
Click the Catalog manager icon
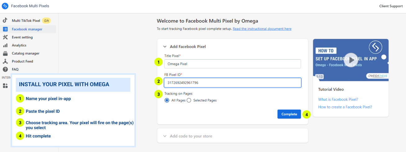(5, 53)
